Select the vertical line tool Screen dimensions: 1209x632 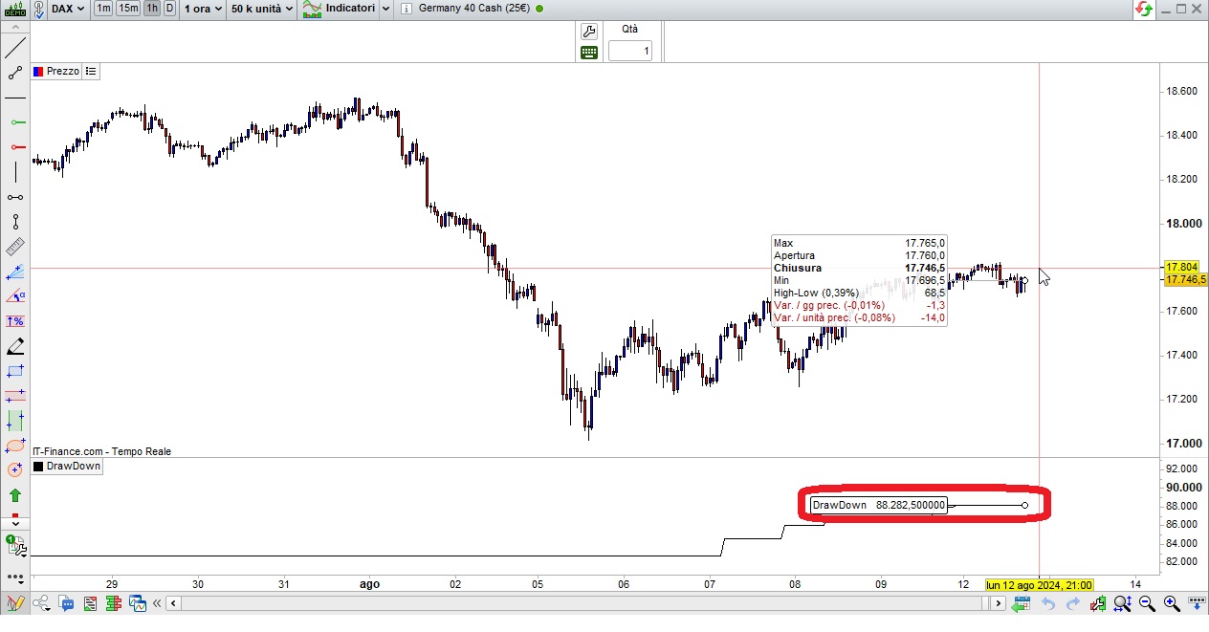pyautogui.click(x=15, y=172)
